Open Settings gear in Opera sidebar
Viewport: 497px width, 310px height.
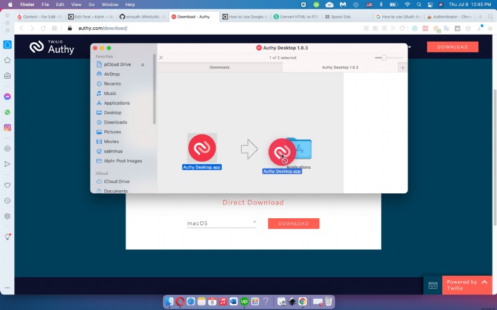(x=7, y=216)
